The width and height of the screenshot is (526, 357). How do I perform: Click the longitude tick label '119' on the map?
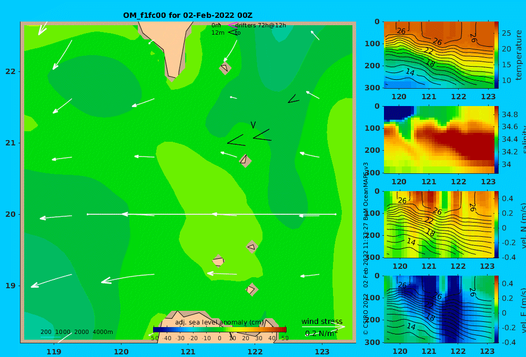pos(54,352)
